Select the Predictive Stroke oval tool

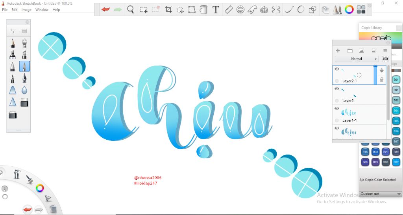[301, 10]
